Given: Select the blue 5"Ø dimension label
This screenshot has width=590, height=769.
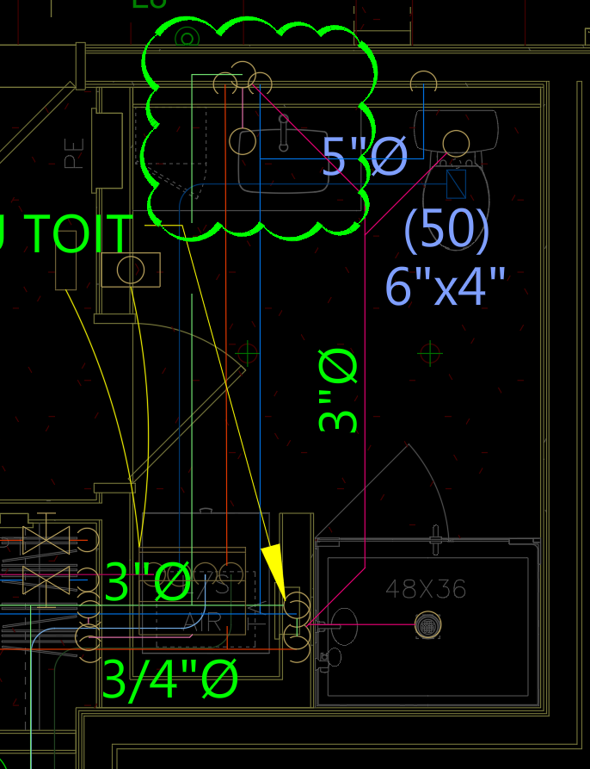Looking at the screenshot, I should [x=364, y=158].
